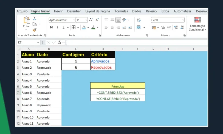Image resolution: width=223 pixels, height=134 pixels.
Task: Toggle underline S formatting
Action: (63, 27)
